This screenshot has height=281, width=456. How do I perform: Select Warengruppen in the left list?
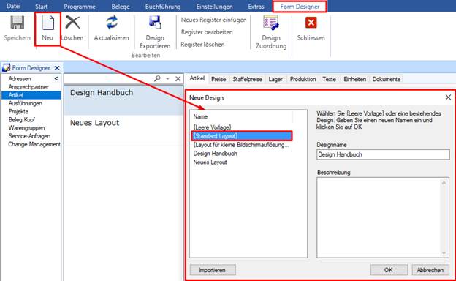(26, 128)
